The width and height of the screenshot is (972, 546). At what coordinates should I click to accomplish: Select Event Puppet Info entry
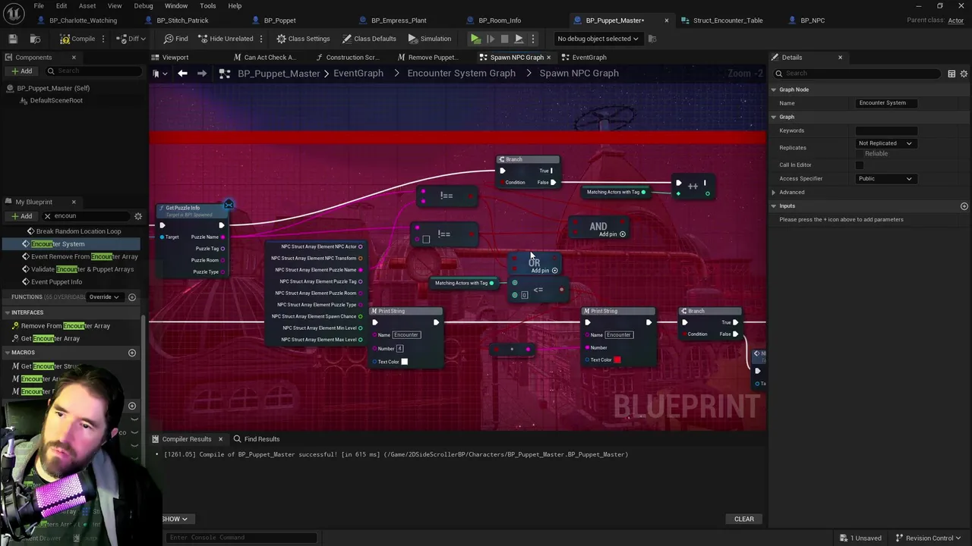[56, 282]
